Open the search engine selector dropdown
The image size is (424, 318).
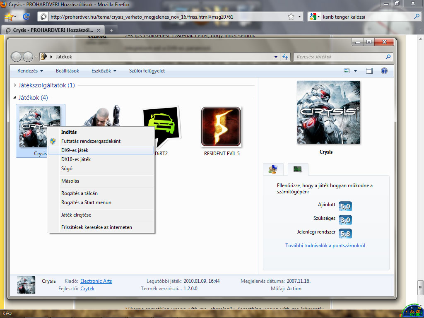(x=318, y=17)
